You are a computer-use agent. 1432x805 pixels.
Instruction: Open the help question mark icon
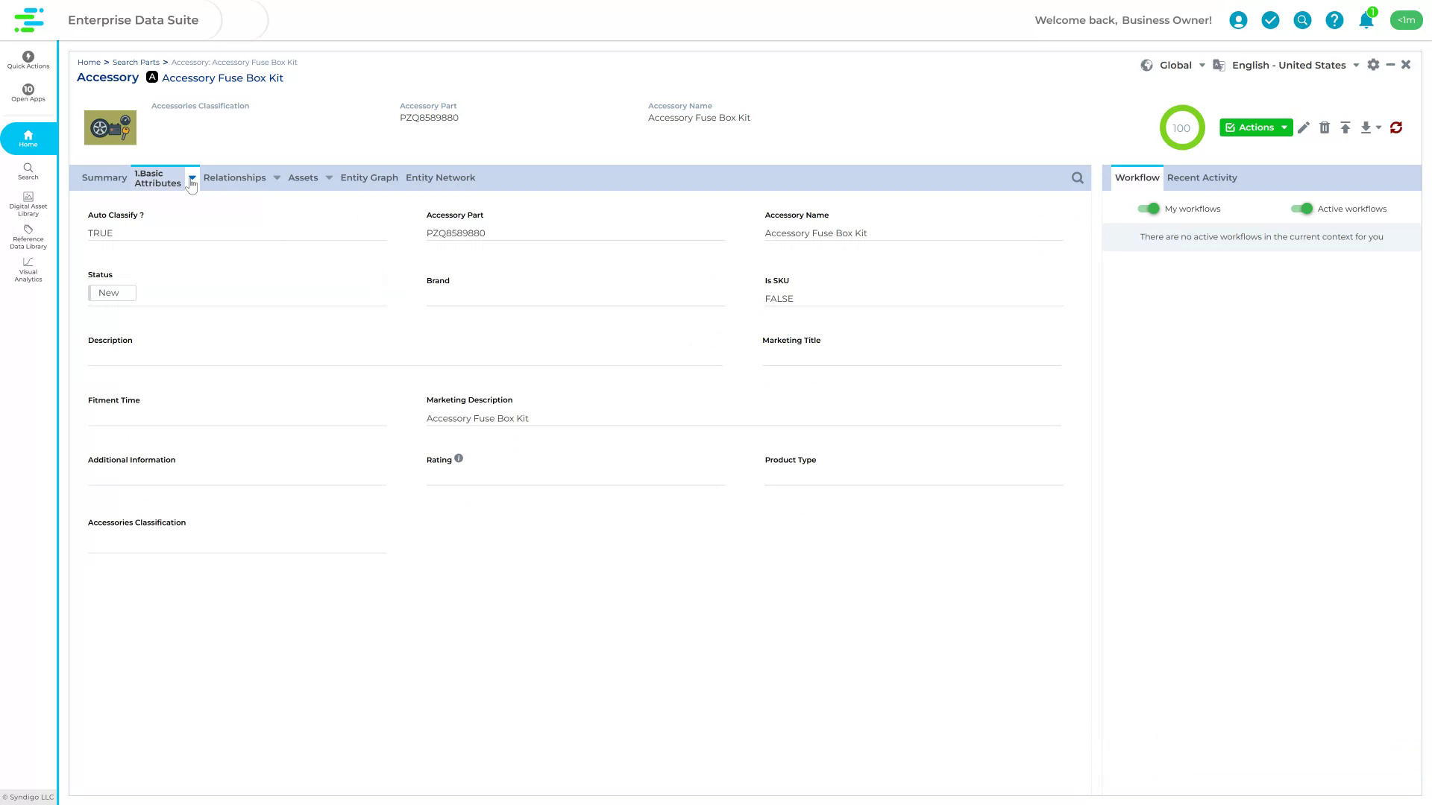click(x=1334, y=20)
